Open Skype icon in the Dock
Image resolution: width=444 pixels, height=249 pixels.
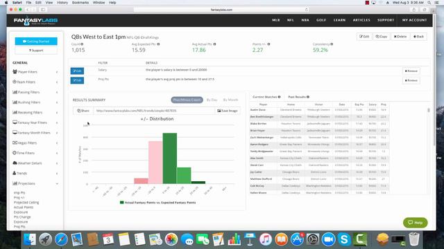344,239
